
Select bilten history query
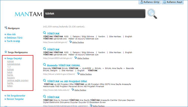point(10,86)
